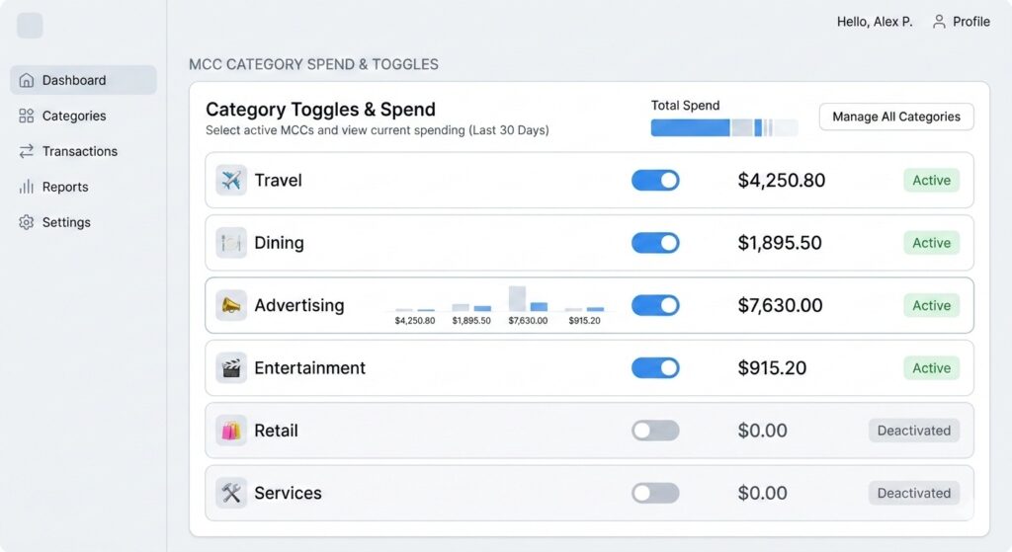Turn off the Dining toggle
This screenshot has width=1012, height=552.
655,243
